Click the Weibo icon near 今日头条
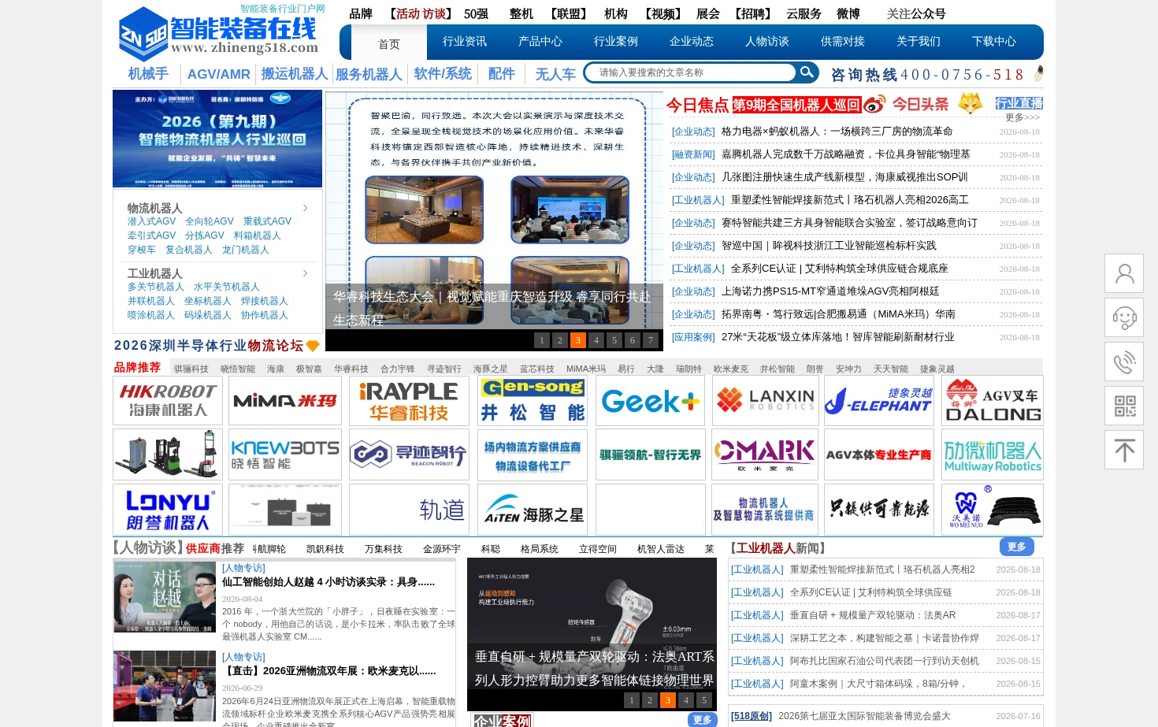Viewport: 1158px width, 727px height. pyautogui.click(x=874, y=104)
